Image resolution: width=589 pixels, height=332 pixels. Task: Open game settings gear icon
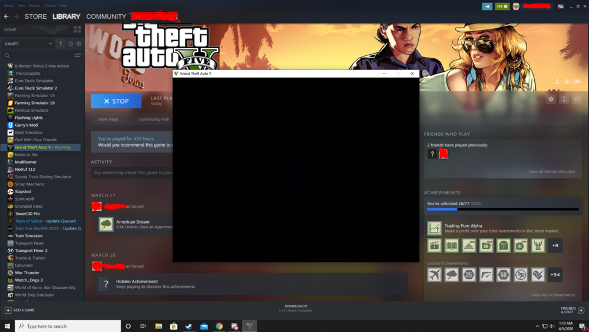(x=551, y=99)
